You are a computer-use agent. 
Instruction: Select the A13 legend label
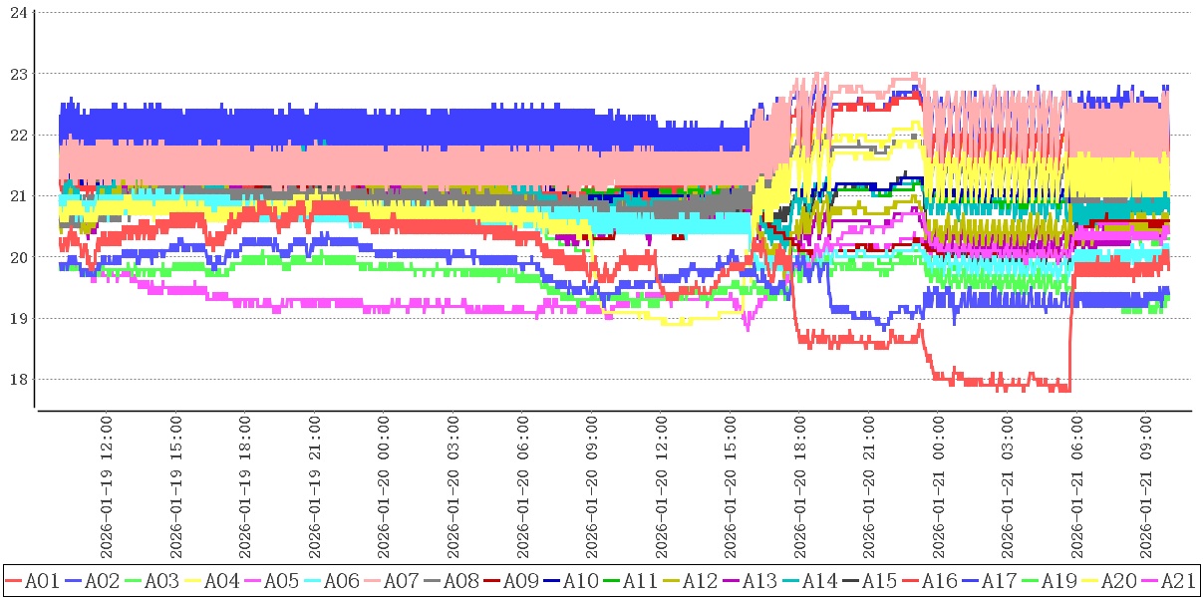[x=759, y=580]
